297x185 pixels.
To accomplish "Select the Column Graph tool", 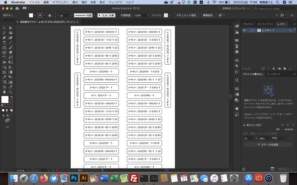I will coord(11,82).
